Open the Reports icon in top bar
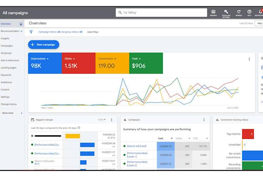The height and width of the screenshot is (177, 263). [213, 13]
